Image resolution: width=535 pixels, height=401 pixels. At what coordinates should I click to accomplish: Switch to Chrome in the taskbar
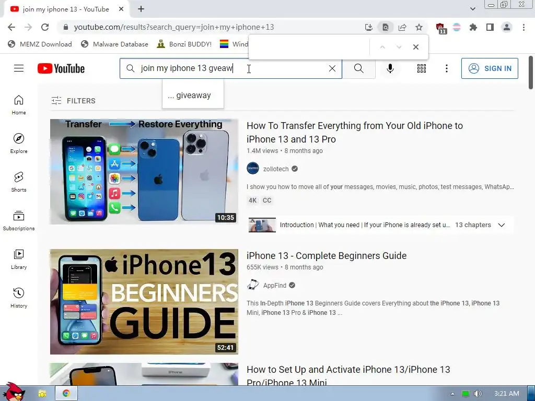[66, 394]
